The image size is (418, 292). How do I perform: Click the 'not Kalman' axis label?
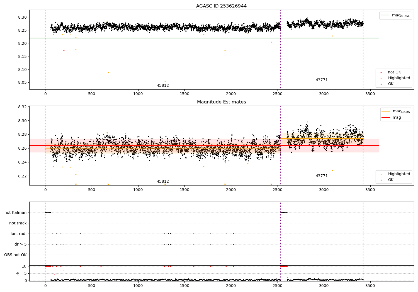click(16, 212)
